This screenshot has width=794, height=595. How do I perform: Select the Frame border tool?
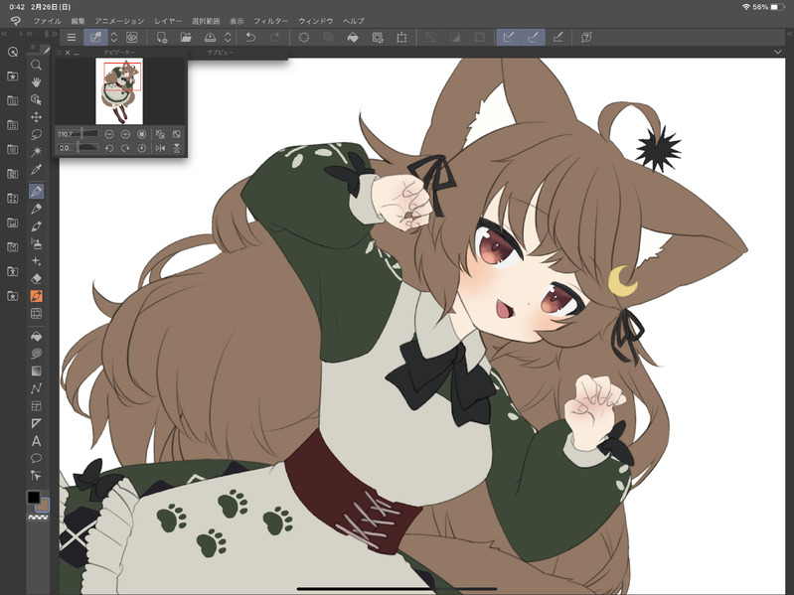36,406
